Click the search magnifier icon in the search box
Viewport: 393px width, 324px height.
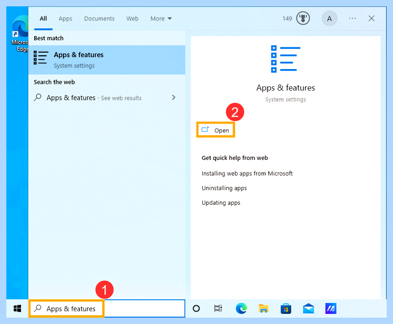pos(37,308)
